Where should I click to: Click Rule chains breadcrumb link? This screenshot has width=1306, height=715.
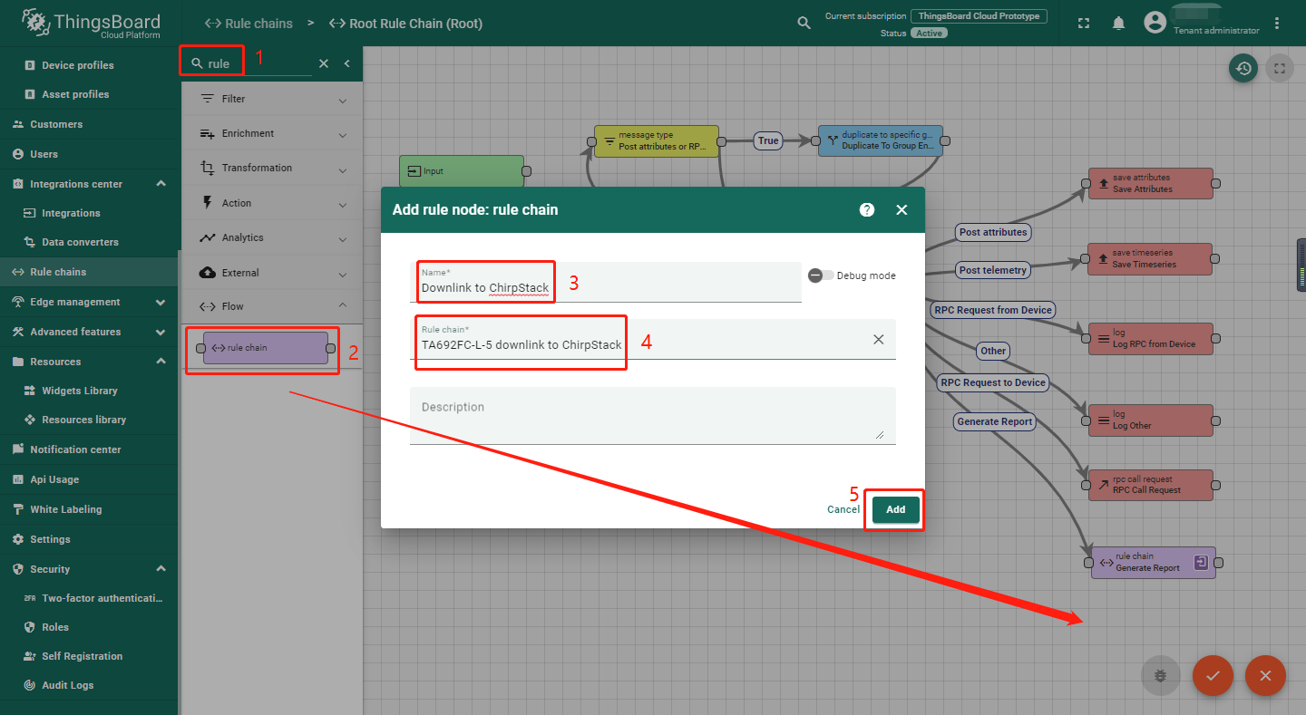pyautogui.click(x=249, y=24)
